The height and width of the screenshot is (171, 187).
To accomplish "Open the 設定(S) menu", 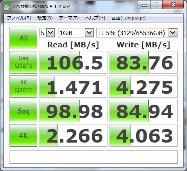I will point(45,18).
